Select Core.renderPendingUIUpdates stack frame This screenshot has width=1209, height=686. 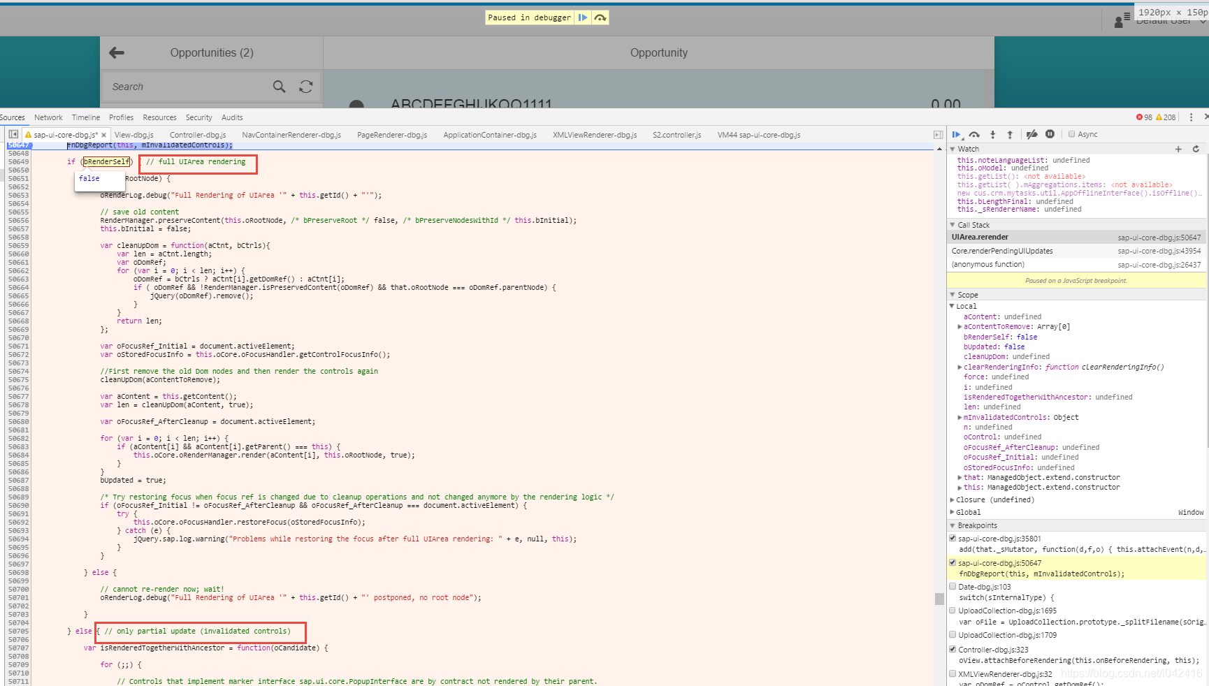[1076, 251]
